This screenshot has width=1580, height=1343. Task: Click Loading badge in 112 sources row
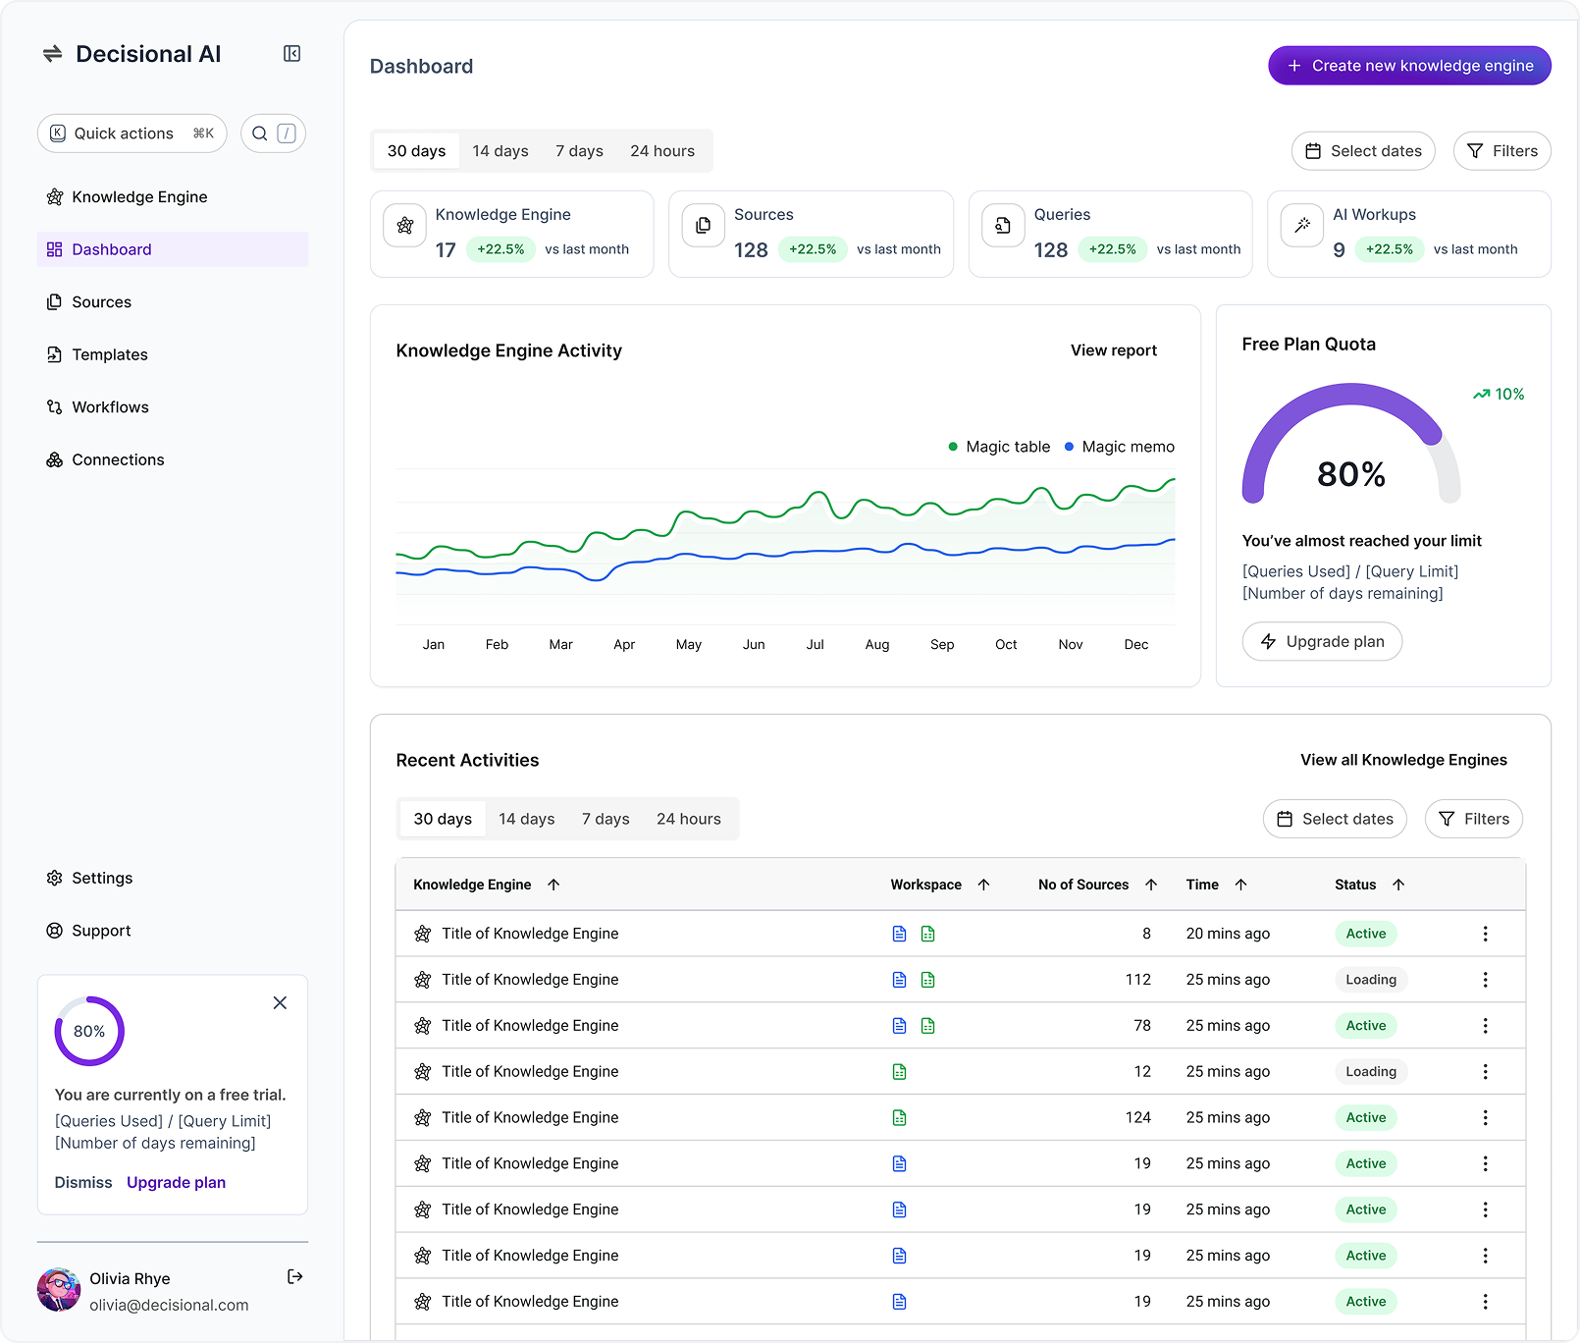pos(1371,980)
